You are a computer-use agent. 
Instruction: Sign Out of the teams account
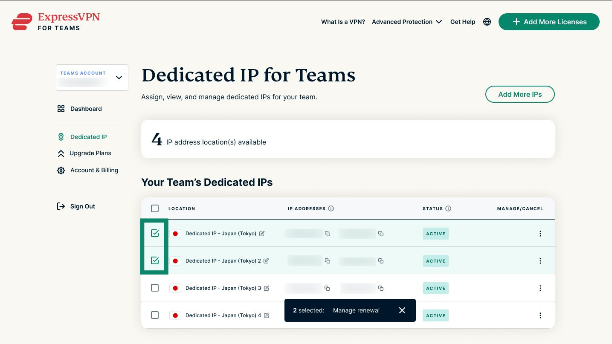(x=83, y=206)
